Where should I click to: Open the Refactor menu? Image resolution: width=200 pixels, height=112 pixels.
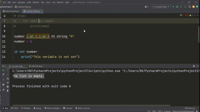(x=36, y=2)
